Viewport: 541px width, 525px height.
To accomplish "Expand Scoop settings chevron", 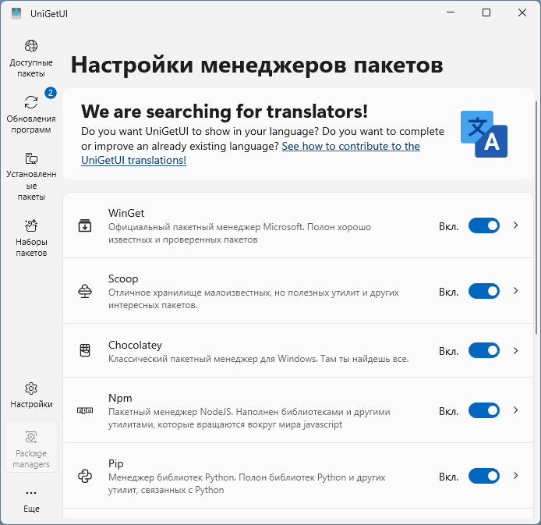I will 516,291.
